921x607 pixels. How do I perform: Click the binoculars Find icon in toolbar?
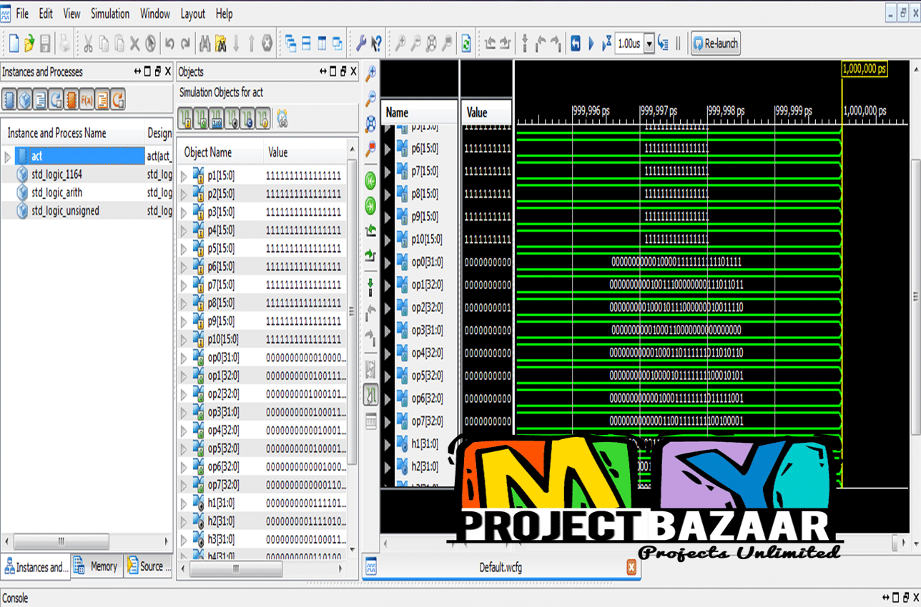pos(205,44)
